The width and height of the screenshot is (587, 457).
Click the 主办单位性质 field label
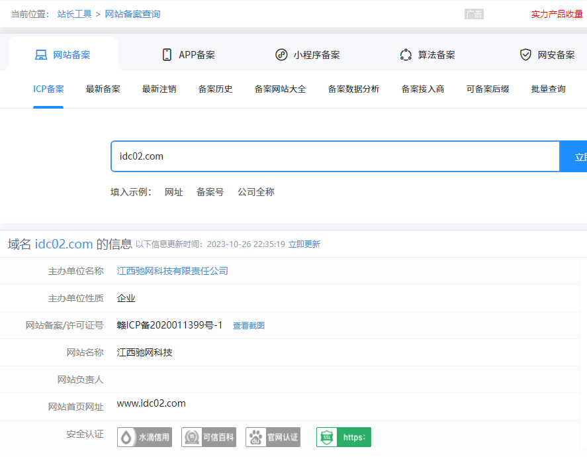[x=75, y=299]
